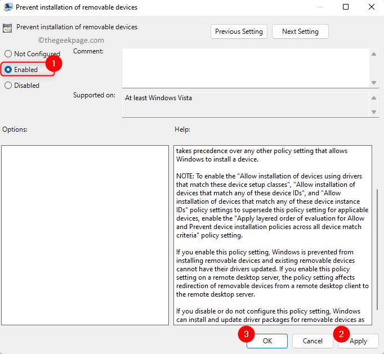This screenshot has width=384, height=354.
Task: Maximize the policy settings window
Action: (x=346, y=7)
